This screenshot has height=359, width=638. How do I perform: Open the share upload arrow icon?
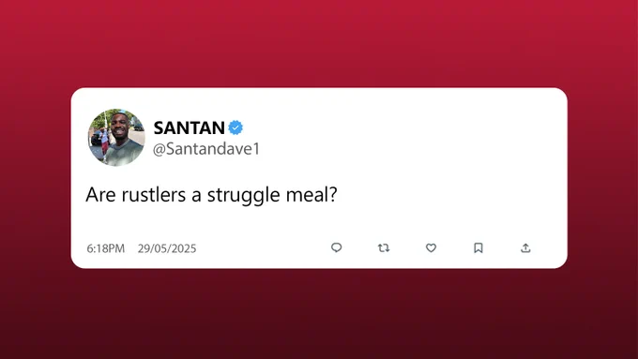coord(525,247)
